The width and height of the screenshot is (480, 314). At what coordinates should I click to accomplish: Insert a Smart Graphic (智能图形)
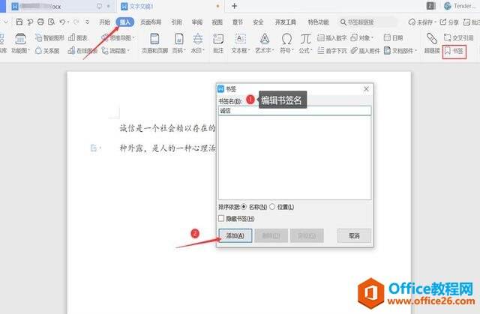click(49, 38)
